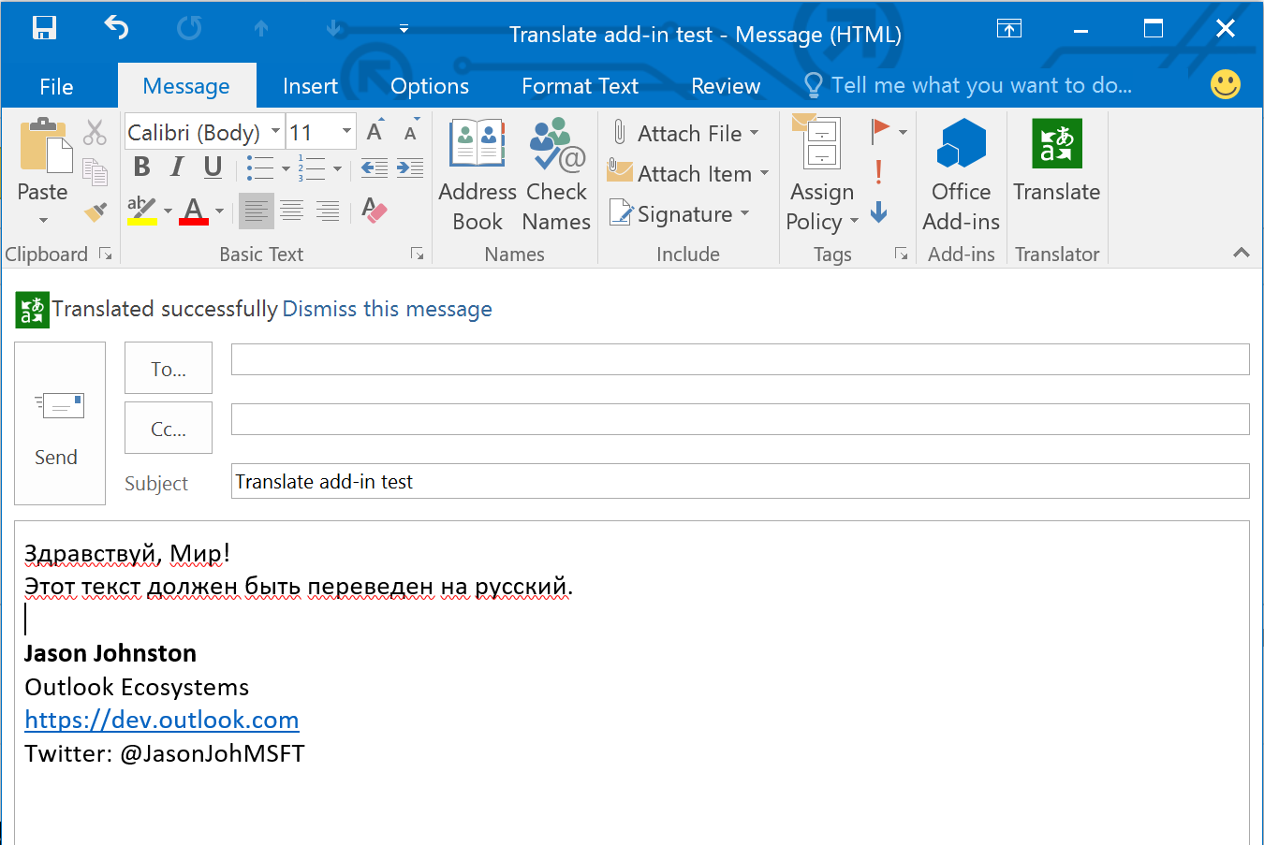The width and height of the screenshot is (1264, 845).
Task: Open the Format Text tab
Action: point(580,86)
